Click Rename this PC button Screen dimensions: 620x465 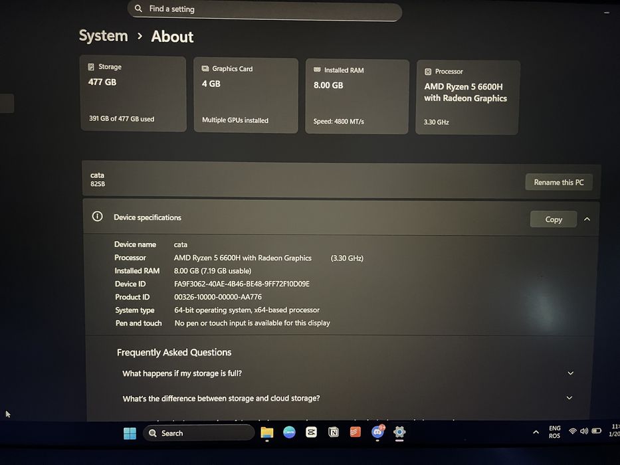[559, 182]
